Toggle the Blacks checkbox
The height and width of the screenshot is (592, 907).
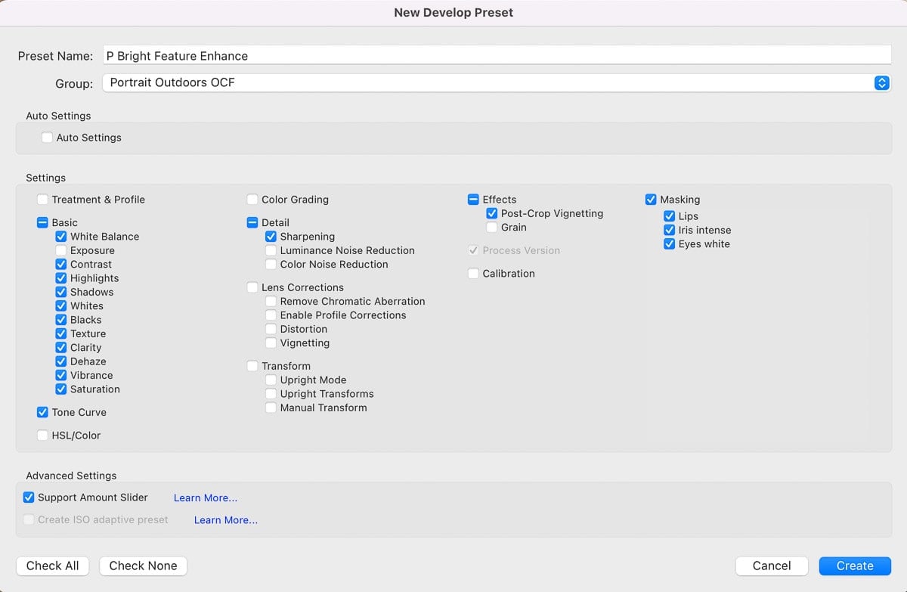pyautogui.click(x=61, y=320)
